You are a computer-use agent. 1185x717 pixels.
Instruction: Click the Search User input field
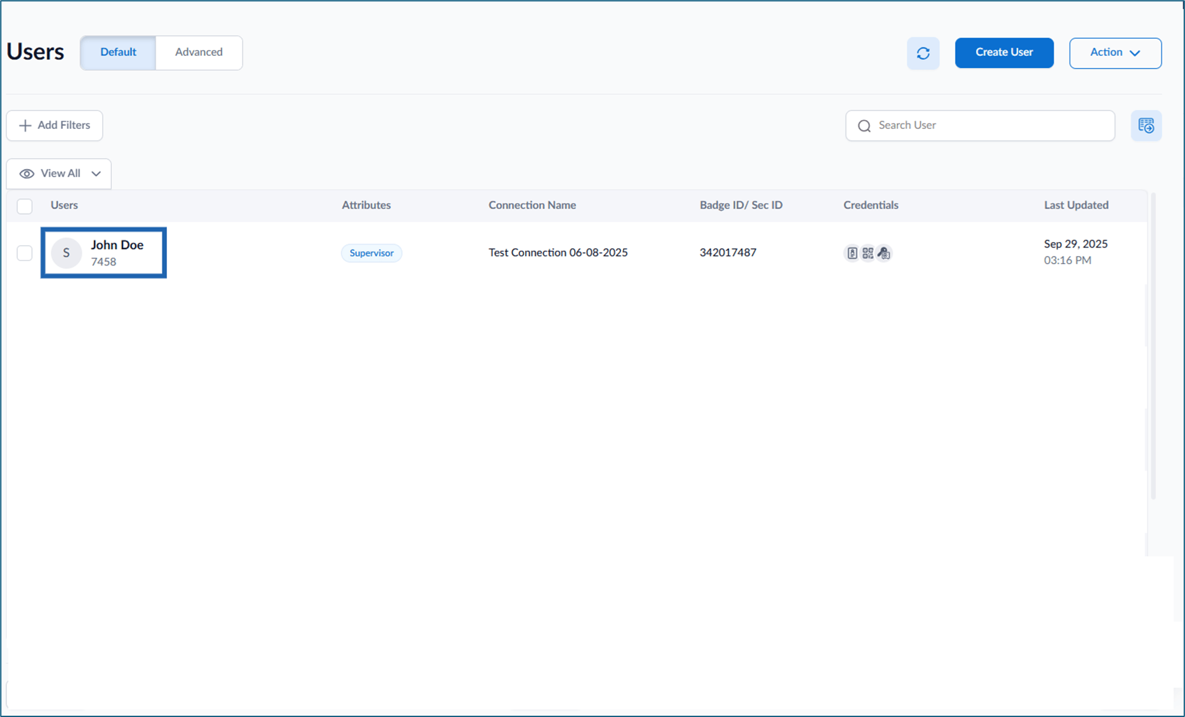click(980, 126)
